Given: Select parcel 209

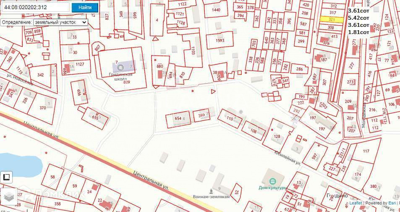Looking at the screenshot, I should [x=348, y=101].
